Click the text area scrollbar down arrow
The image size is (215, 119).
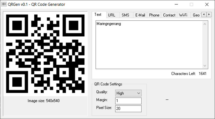[x=205, y=66]
